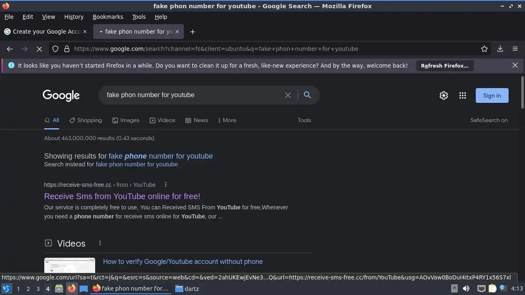Open the Google apps grid
This screenshot has height=295, width=525.
point(463,95)
